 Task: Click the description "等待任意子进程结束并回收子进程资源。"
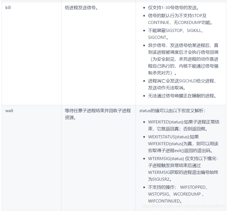pyautogui.click(x=98, y=114)
